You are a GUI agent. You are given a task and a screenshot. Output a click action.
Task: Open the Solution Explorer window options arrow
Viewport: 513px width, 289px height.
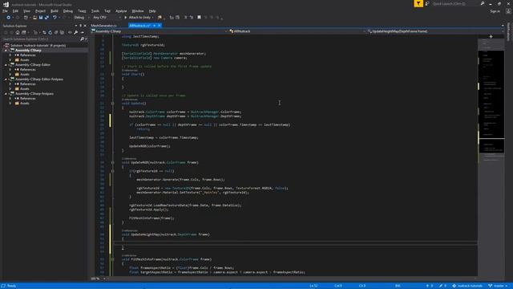(x=76, y=26)
